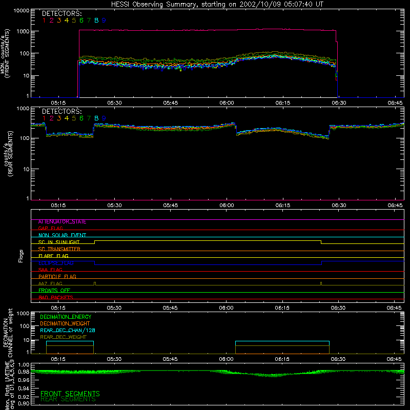Select olive detector 5 in front segments legend
The height and width of the screenshot is (410, 410).
click(x=74, y=20)
